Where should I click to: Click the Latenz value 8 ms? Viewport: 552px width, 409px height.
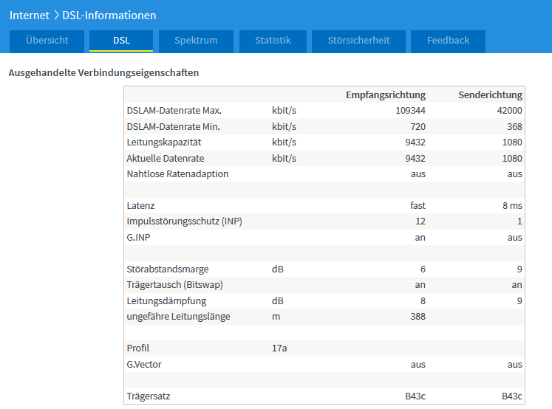512,206
